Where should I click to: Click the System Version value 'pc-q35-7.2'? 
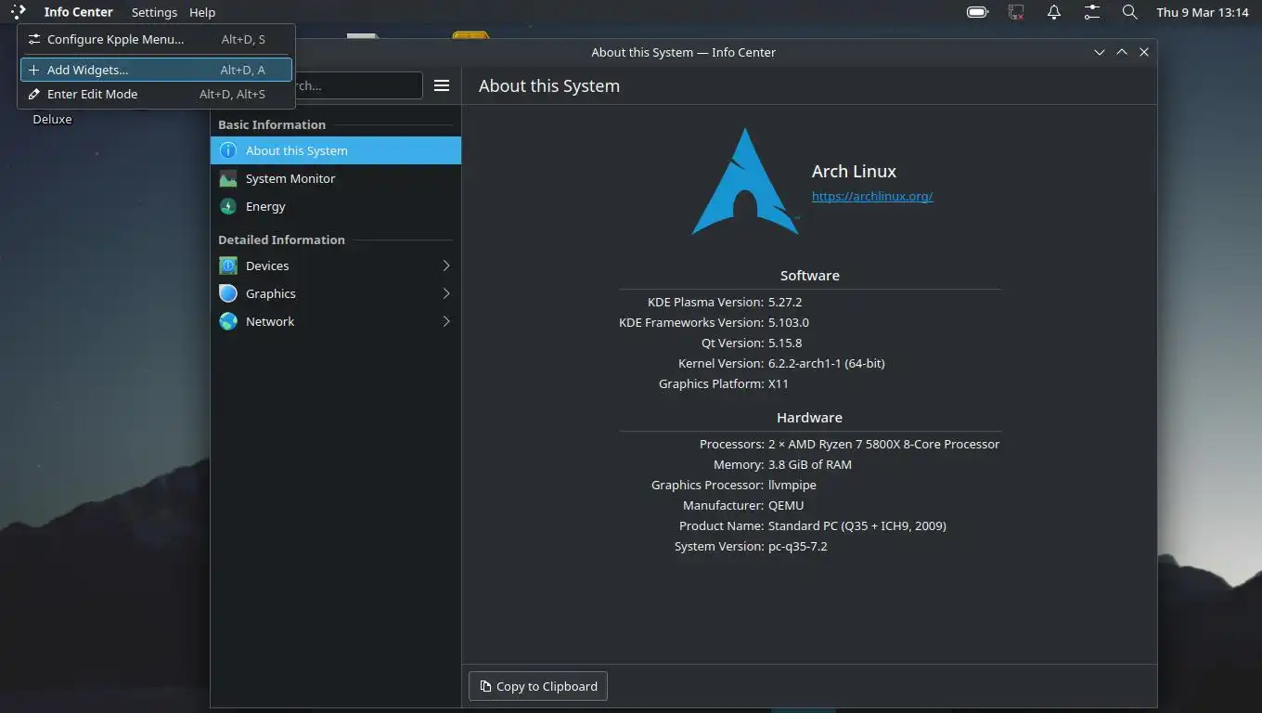[x=798, y=546]
